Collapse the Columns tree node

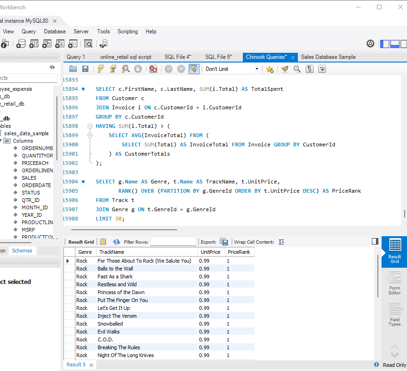[1, 141]
